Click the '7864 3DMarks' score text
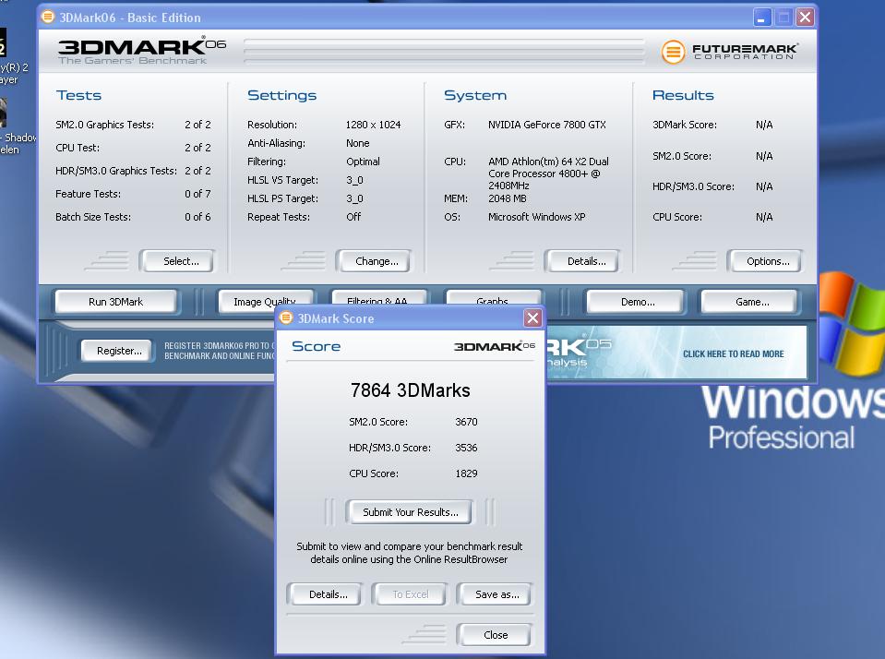 tap(411, 390)
